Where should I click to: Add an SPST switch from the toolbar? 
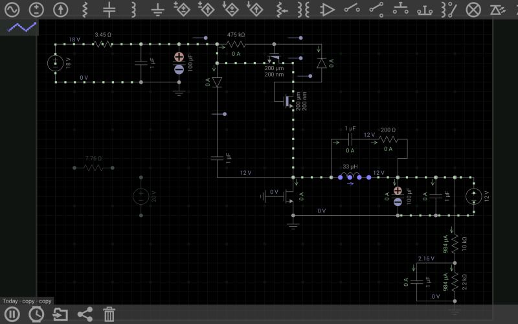click(352, 8)
